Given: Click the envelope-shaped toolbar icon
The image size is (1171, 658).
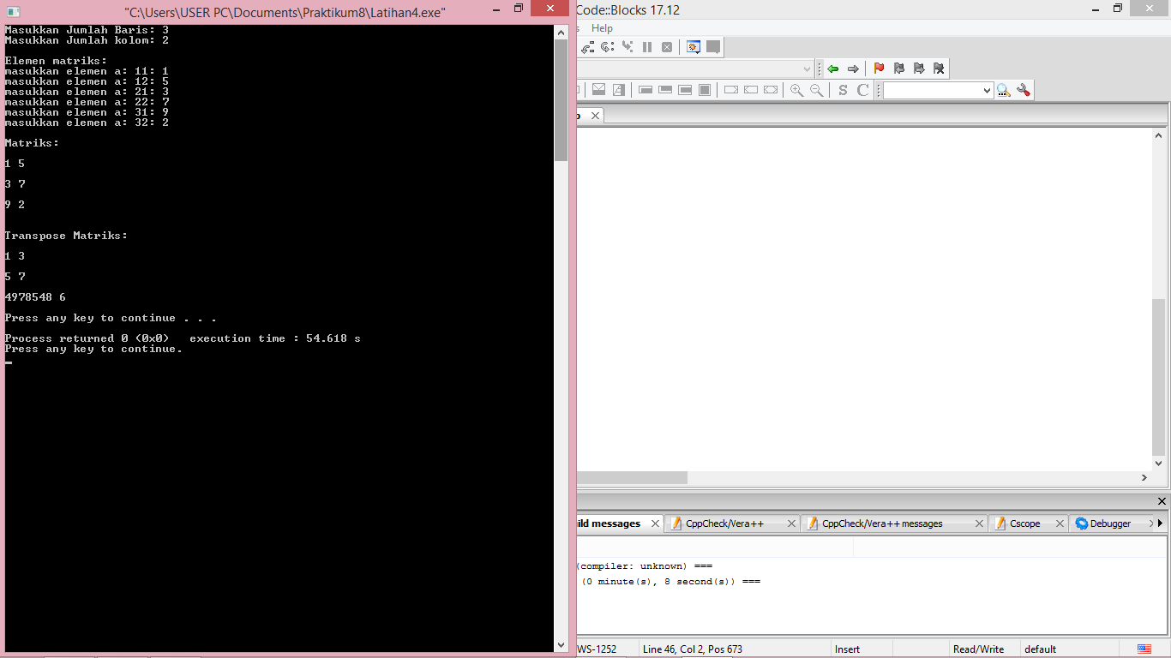Looking at the screenshot, I should [x=598, y=89].
